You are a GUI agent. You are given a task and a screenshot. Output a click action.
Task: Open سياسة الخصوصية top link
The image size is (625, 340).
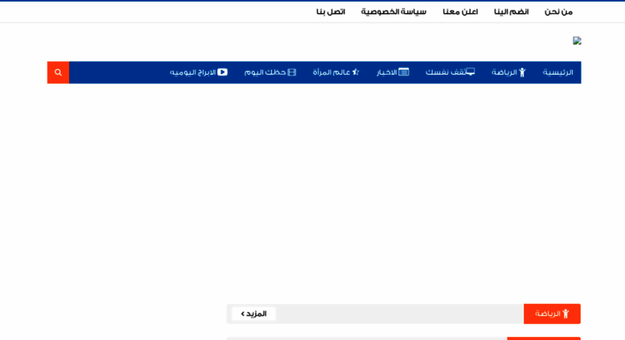click(394, 12)
